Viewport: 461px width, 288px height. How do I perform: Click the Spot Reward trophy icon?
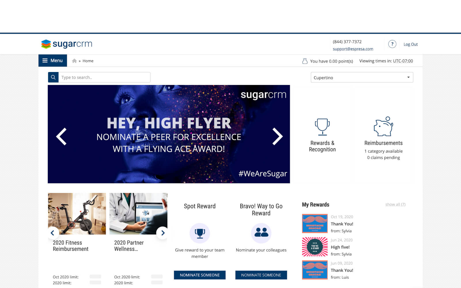click(200, 233)
